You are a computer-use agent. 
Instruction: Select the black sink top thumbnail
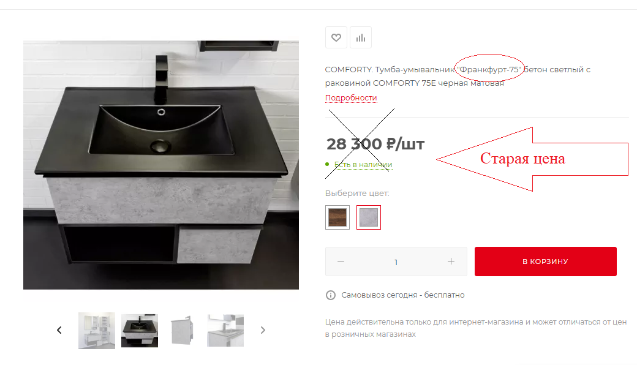pyautogui.click(x=140, y=331)
